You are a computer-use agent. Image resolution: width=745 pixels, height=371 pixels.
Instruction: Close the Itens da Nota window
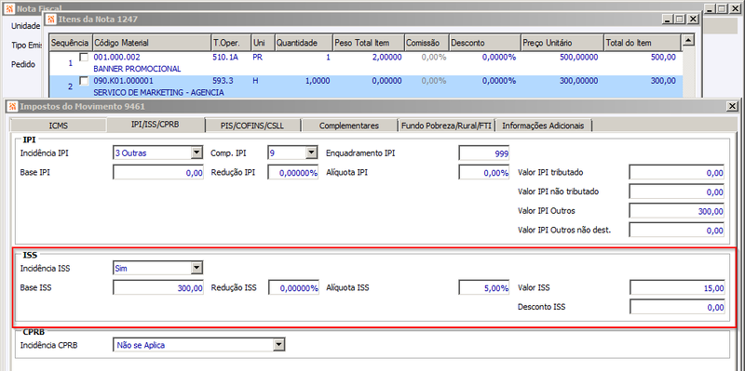693,19
